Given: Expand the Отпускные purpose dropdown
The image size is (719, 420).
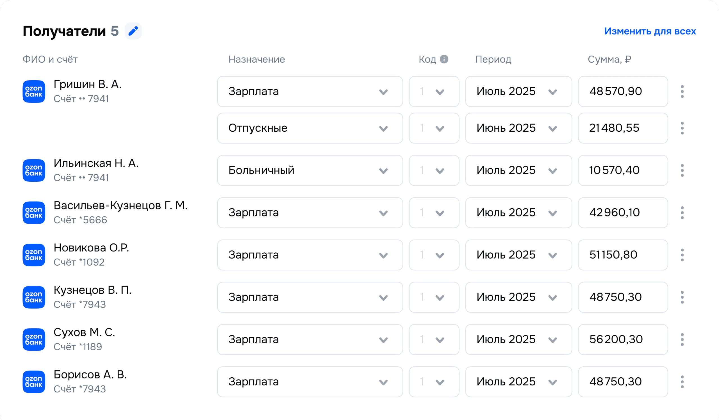Looking at the screenshot, I should (x=310, y=128).
